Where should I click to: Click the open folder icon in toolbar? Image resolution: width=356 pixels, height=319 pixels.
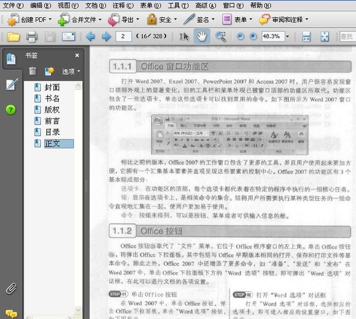click(x=13, y=37)
